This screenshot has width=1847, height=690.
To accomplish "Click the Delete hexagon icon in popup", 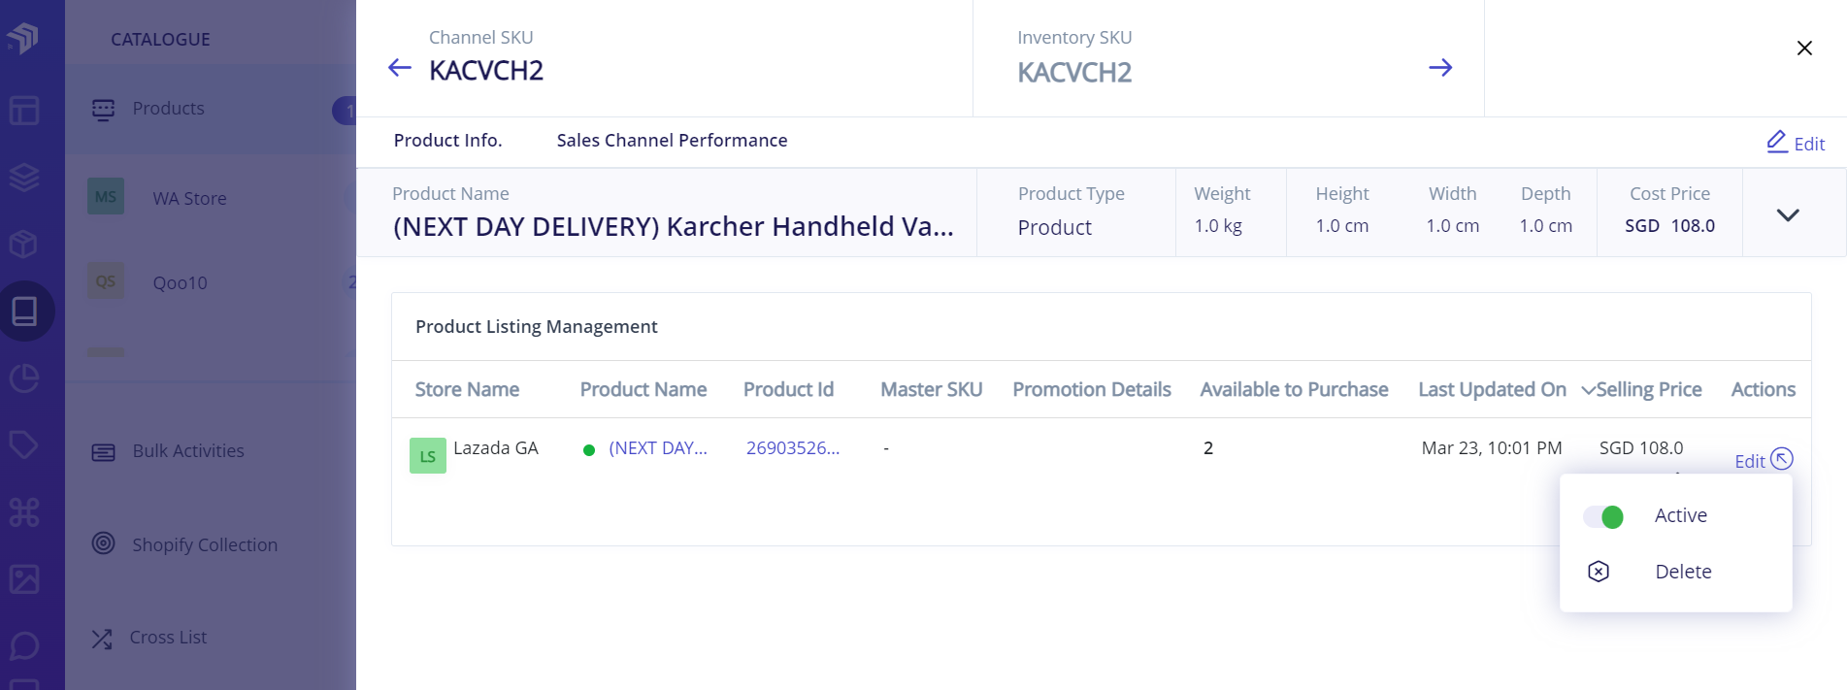I will click(1599, 572).
